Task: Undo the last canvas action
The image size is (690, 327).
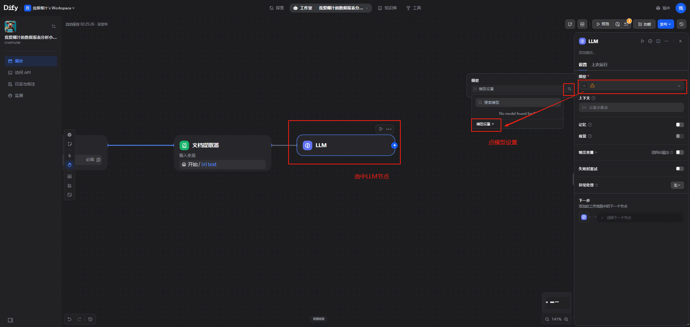Action: [x=70, y=319]
